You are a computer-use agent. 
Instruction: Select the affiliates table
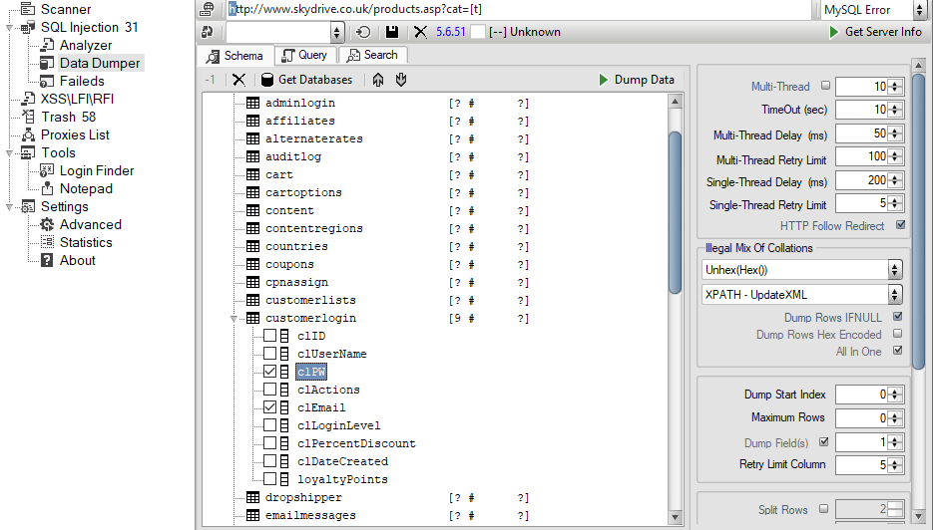tap(300, 121)
